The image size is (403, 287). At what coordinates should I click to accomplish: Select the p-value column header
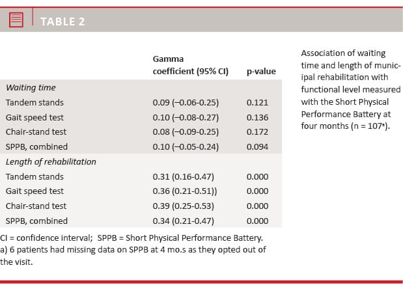pos(261,71)
